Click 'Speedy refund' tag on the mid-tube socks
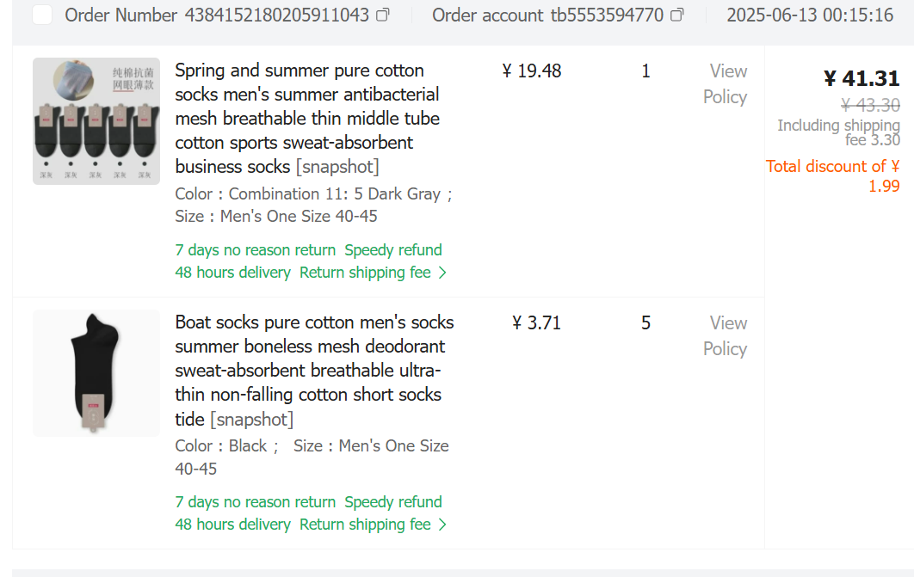The width and height of the screenshot is (914, 577). pyautogui.click(x=393, y=250)
